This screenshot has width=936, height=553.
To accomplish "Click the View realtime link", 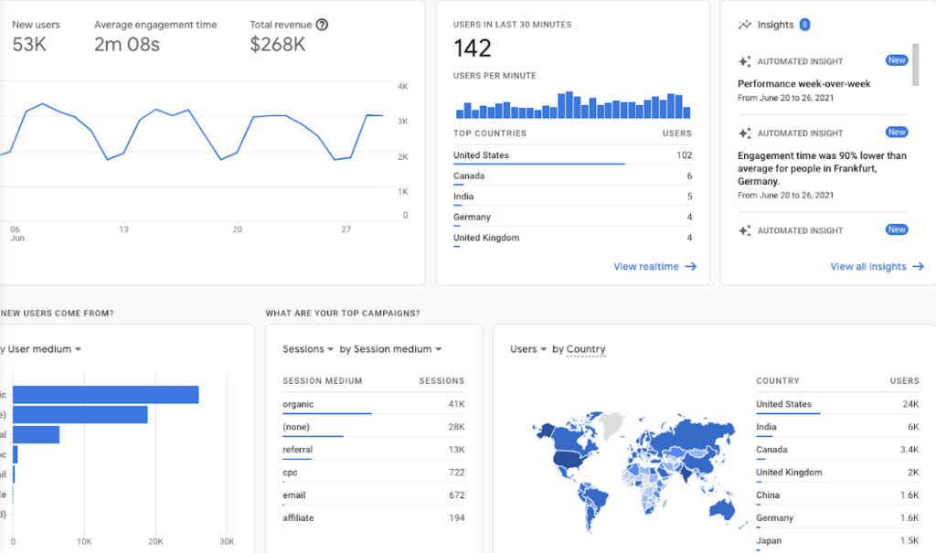I will tap(644, 266).
